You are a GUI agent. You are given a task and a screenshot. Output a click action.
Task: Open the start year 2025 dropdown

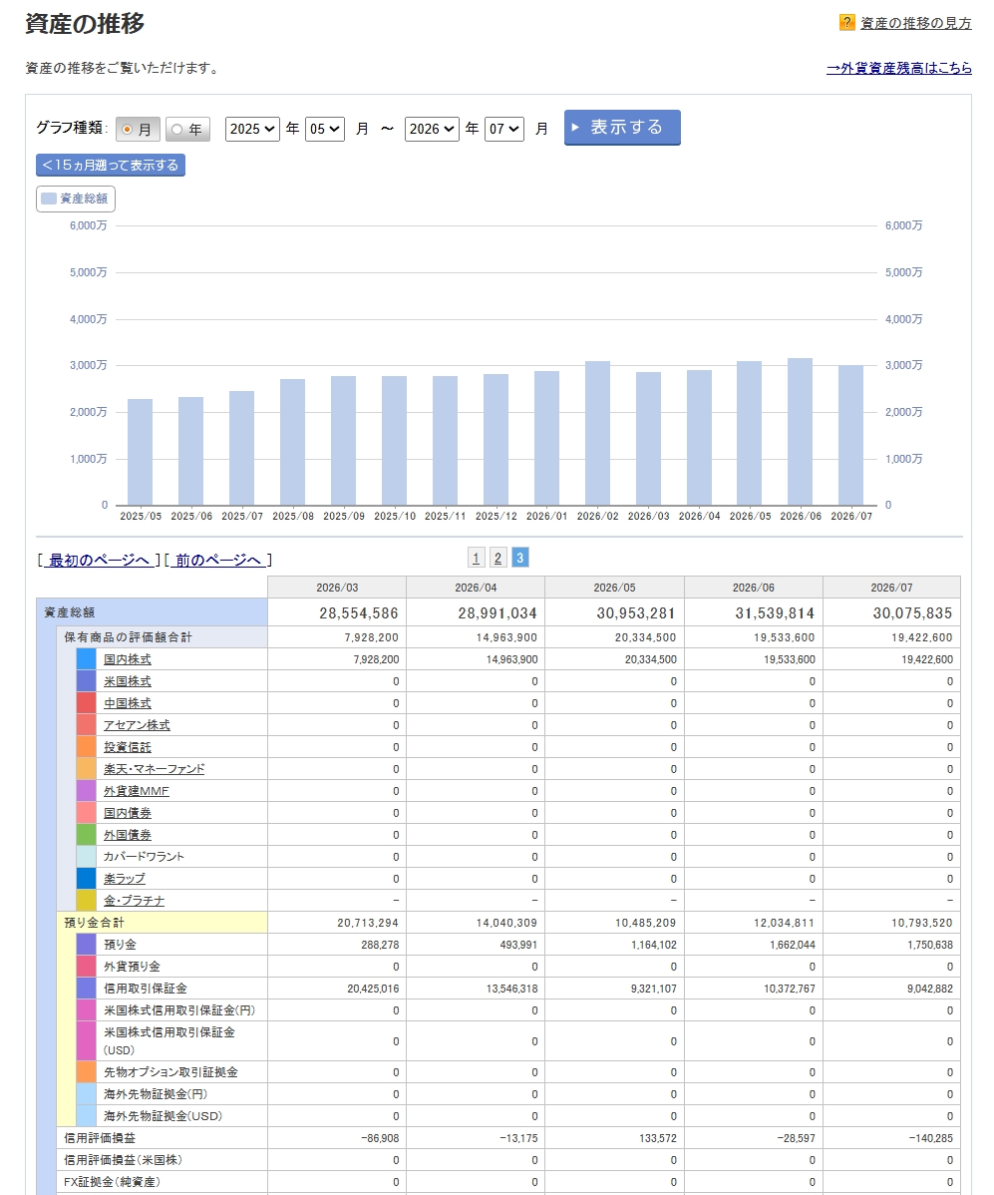(252, 129)
